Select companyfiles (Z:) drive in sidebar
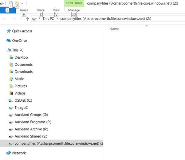This screenshot has height=160, width=185. 52,143
